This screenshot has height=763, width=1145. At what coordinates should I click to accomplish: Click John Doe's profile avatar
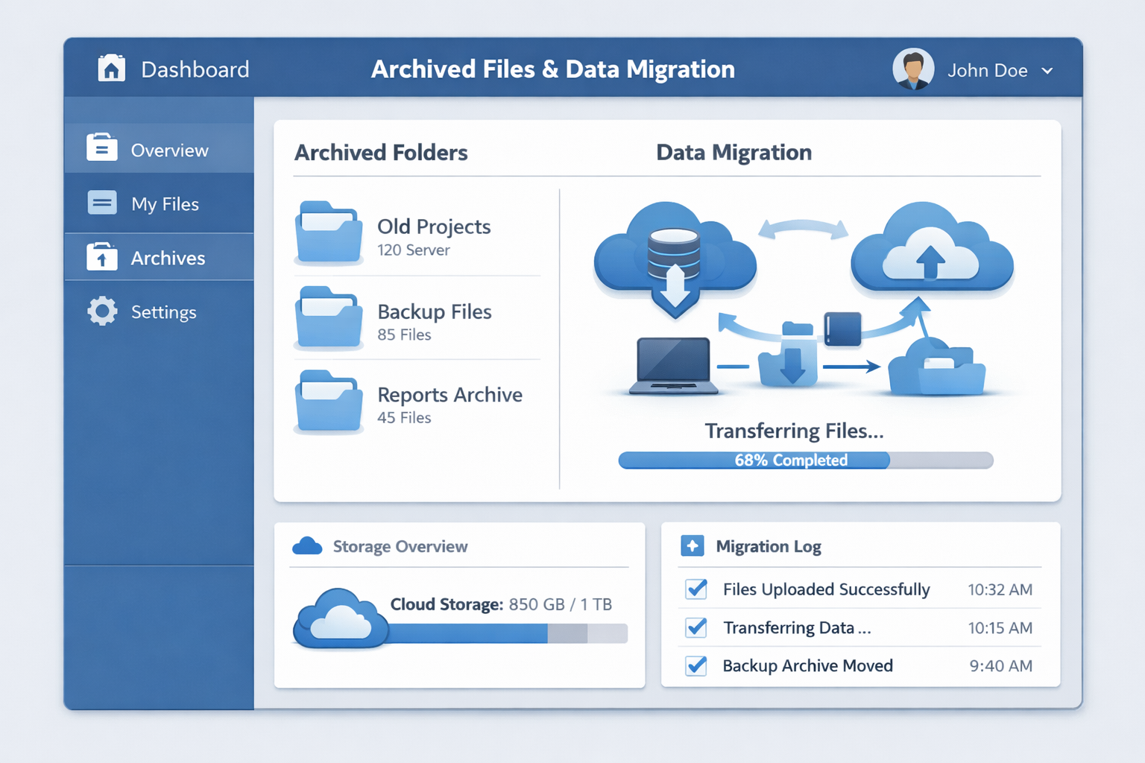(912, 68)
